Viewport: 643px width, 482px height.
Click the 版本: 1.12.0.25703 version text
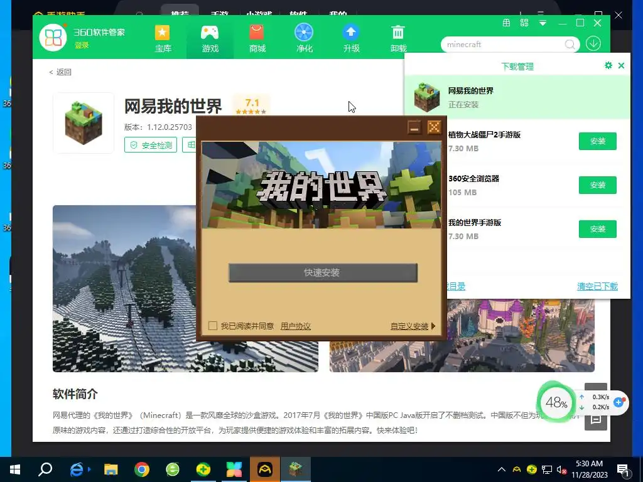click(158, 127)
